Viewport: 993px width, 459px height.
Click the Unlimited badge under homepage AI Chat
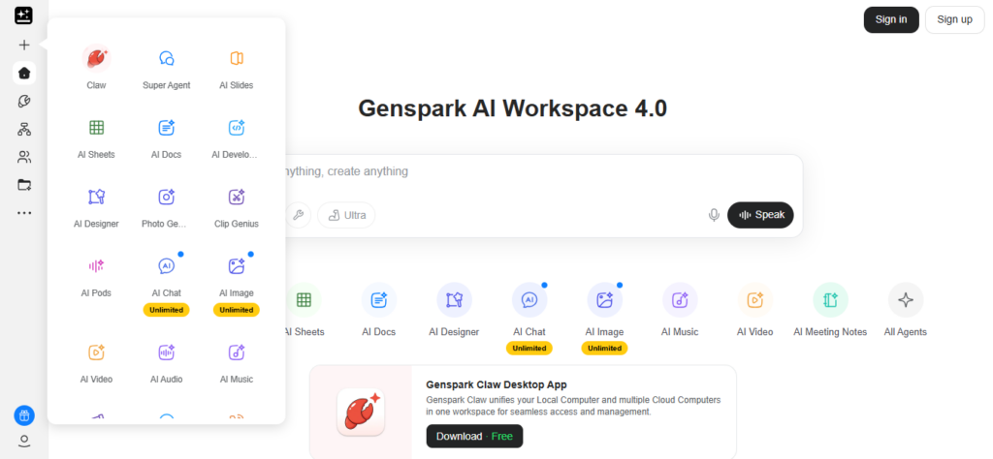(529, 349)
